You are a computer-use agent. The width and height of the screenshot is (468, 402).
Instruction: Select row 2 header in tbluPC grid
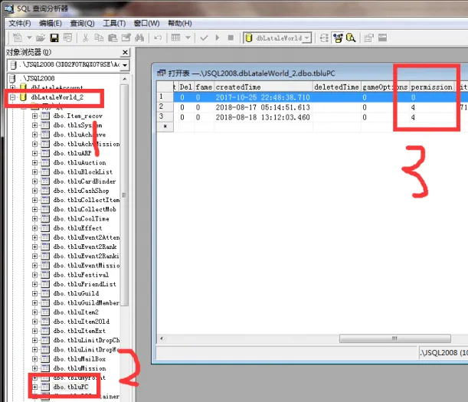coord(165,107)
